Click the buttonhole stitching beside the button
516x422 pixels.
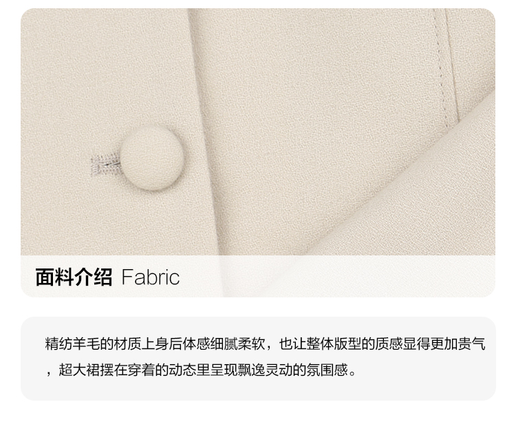click(105, 164)
